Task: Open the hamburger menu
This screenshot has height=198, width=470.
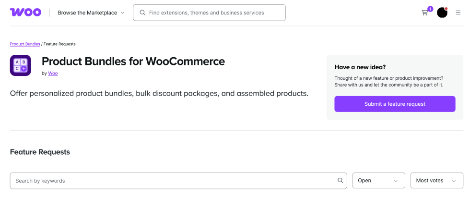Action: coord(458,12)
